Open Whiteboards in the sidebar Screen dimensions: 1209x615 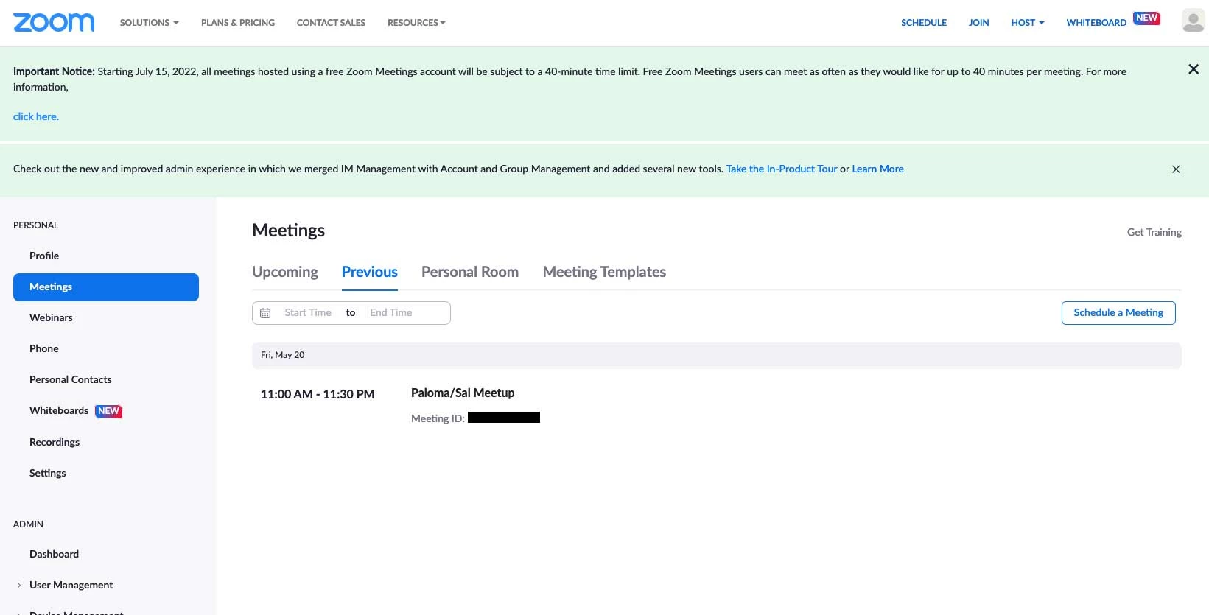click(x=59, y=410)
